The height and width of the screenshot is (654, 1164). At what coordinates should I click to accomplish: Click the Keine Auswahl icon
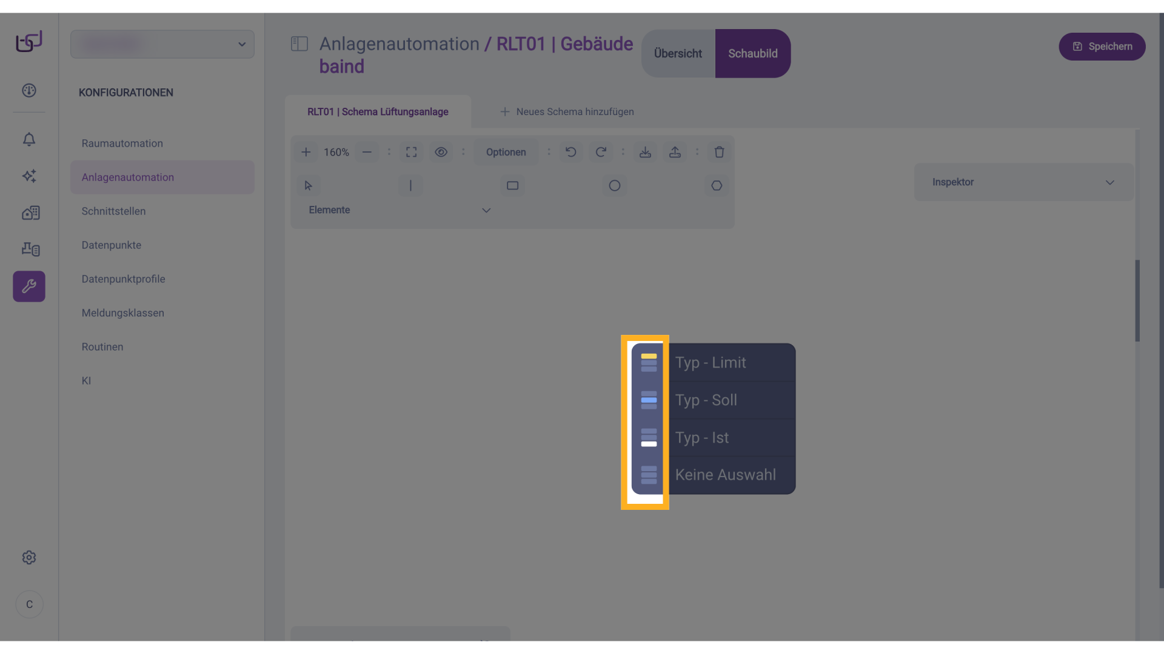(649, 475)
